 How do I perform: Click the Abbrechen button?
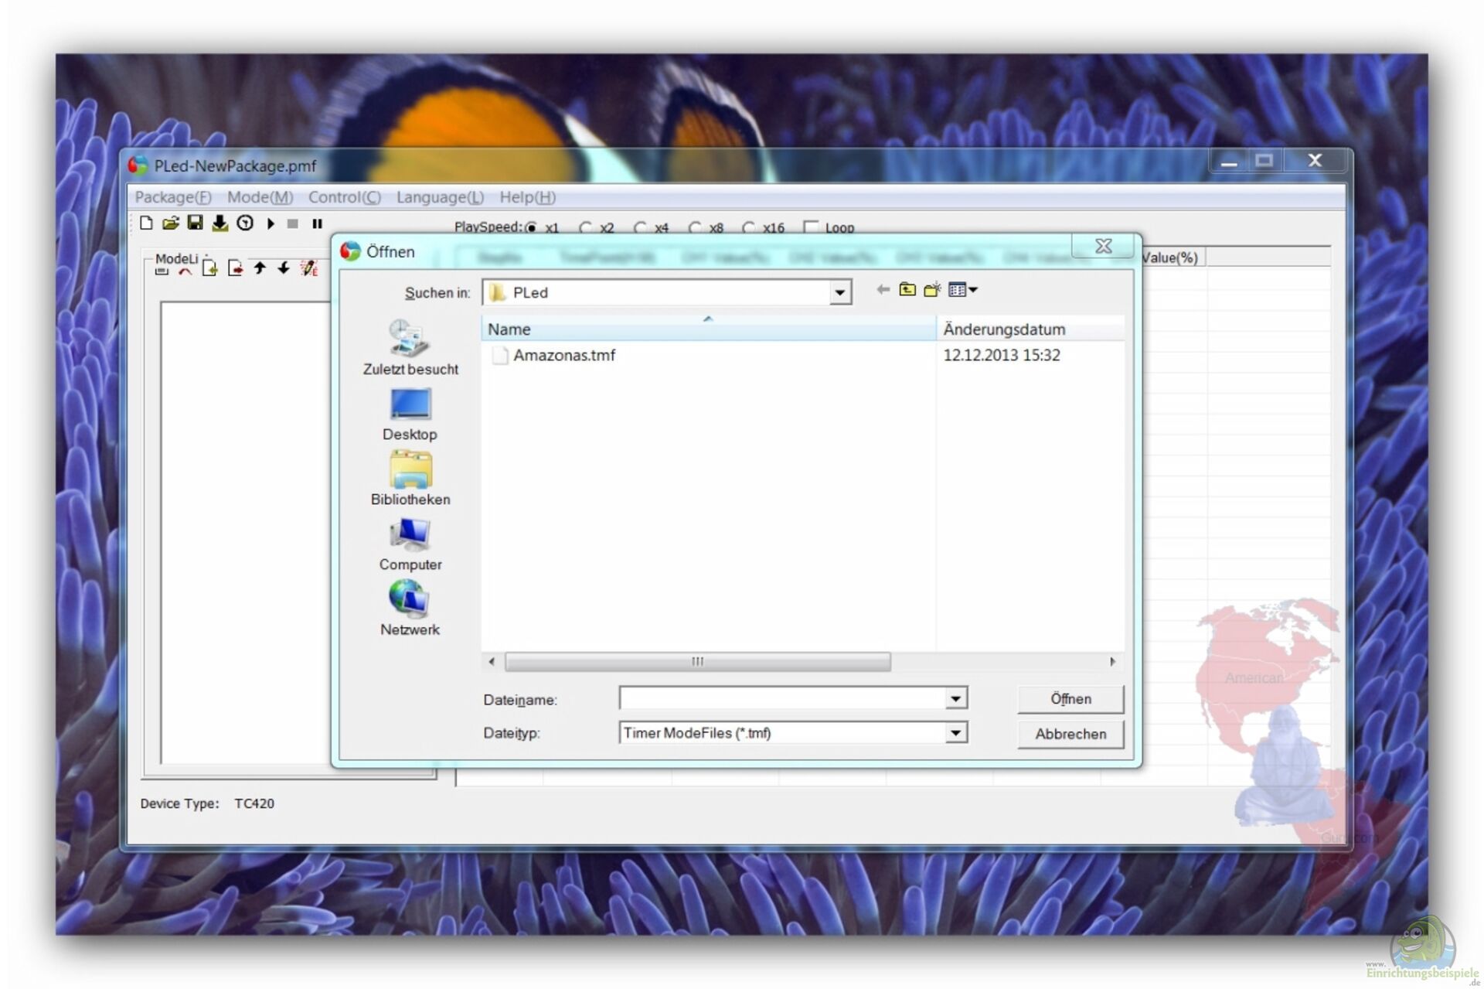pos(1070,734)
